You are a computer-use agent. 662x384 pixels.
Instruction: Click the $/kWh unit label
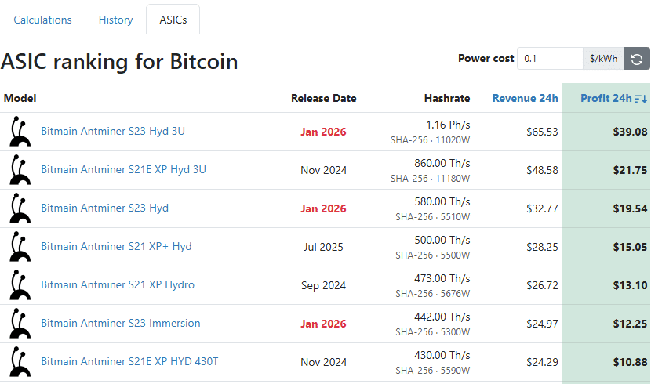point(603,59)
